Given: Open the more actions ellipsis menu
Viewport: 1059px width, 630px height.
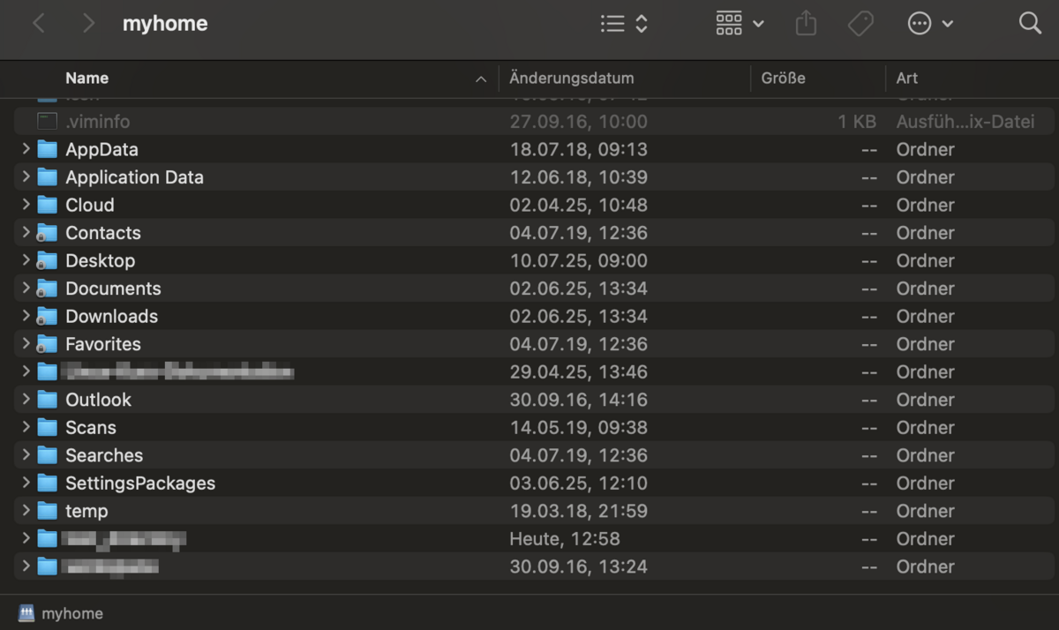Looking at the screenshot, I should click(930, 24).
